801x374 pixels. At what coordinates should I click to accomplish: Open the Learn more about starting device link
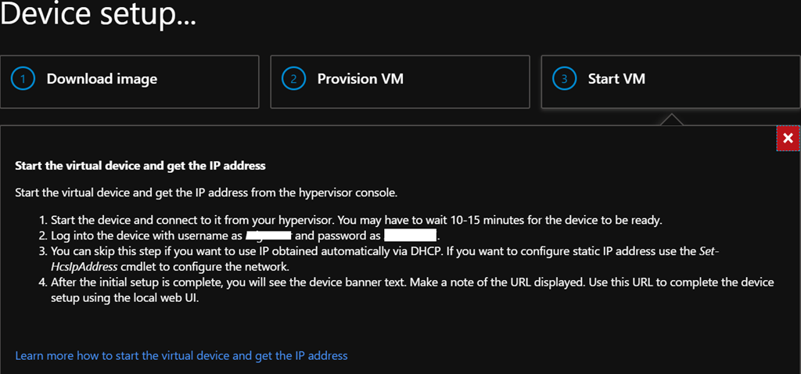click(181, 356)
